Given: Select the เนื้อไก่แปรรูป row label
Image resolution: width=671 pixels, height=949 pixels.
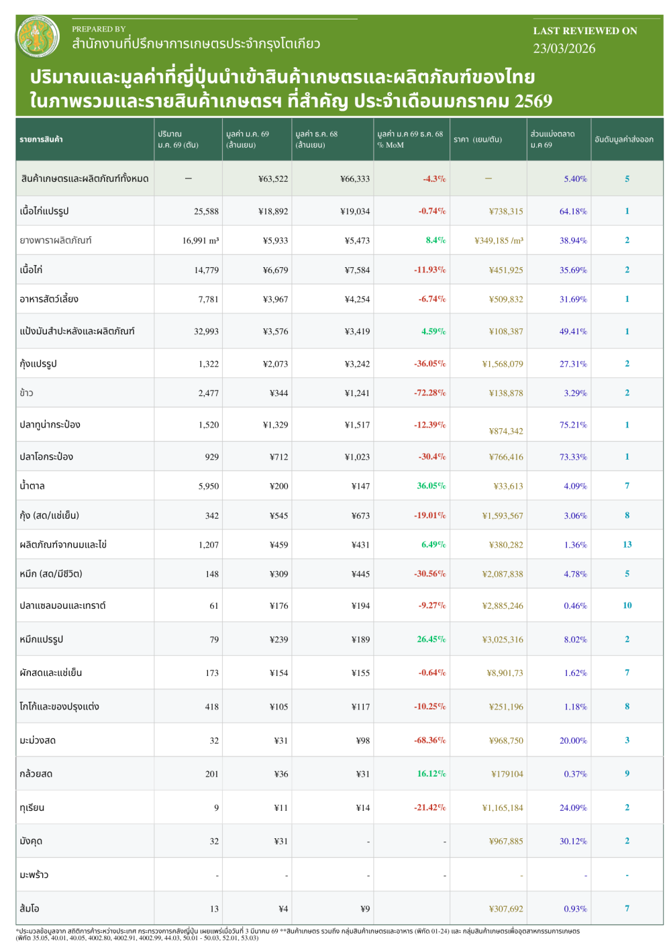Looking at the screenshot, I should tap(44, 211).
